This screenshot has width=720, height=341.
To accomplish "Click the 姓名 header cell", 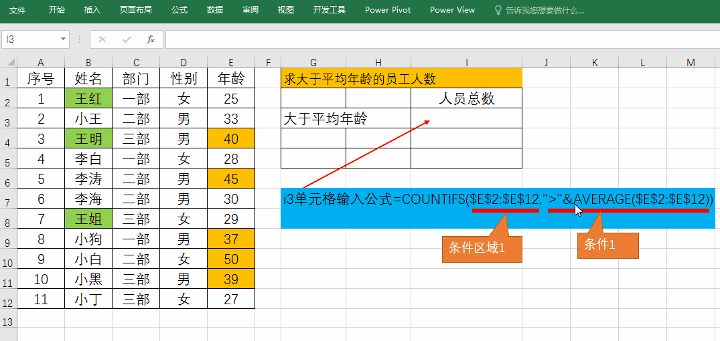I will click(88, 78).
